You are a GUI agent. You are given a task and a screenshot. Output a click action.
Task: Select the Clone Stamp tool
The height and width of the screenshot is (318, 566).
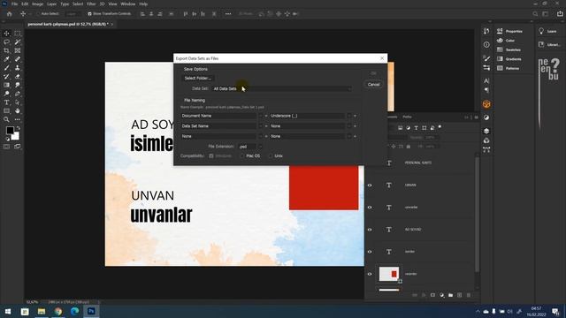[x=18, y=68]
